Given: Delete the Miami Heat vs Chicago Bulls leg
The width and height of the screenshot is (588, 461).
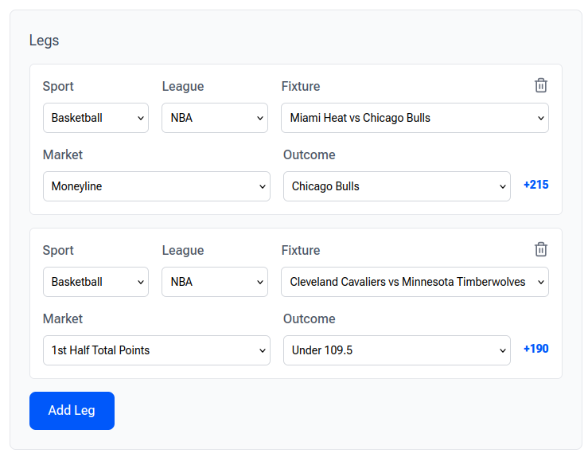Looking at the screenshot, I should 541,85.
